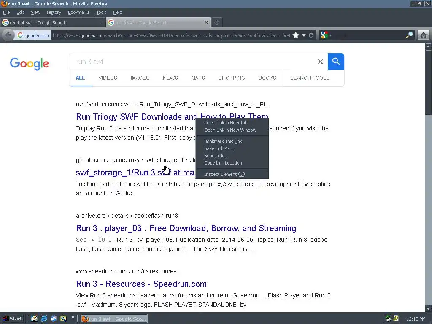Choose Send Link...

232,156
